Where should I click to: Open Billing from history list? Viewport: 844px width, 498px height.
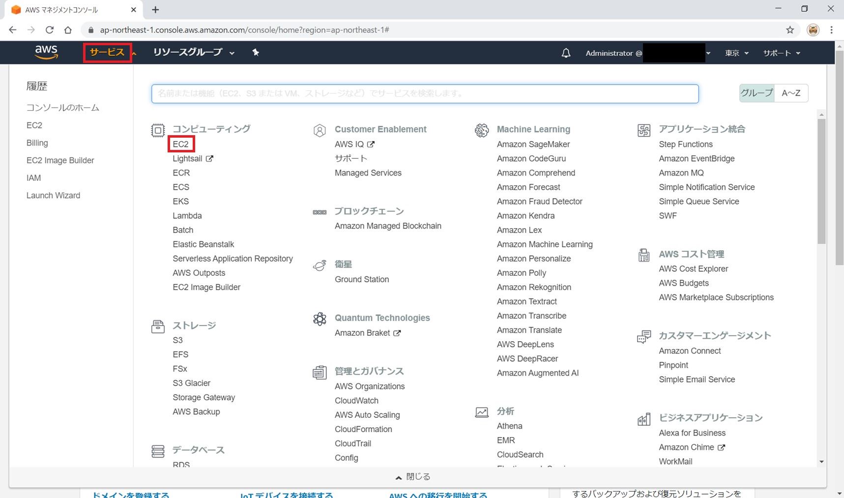[x=37, y=143]
